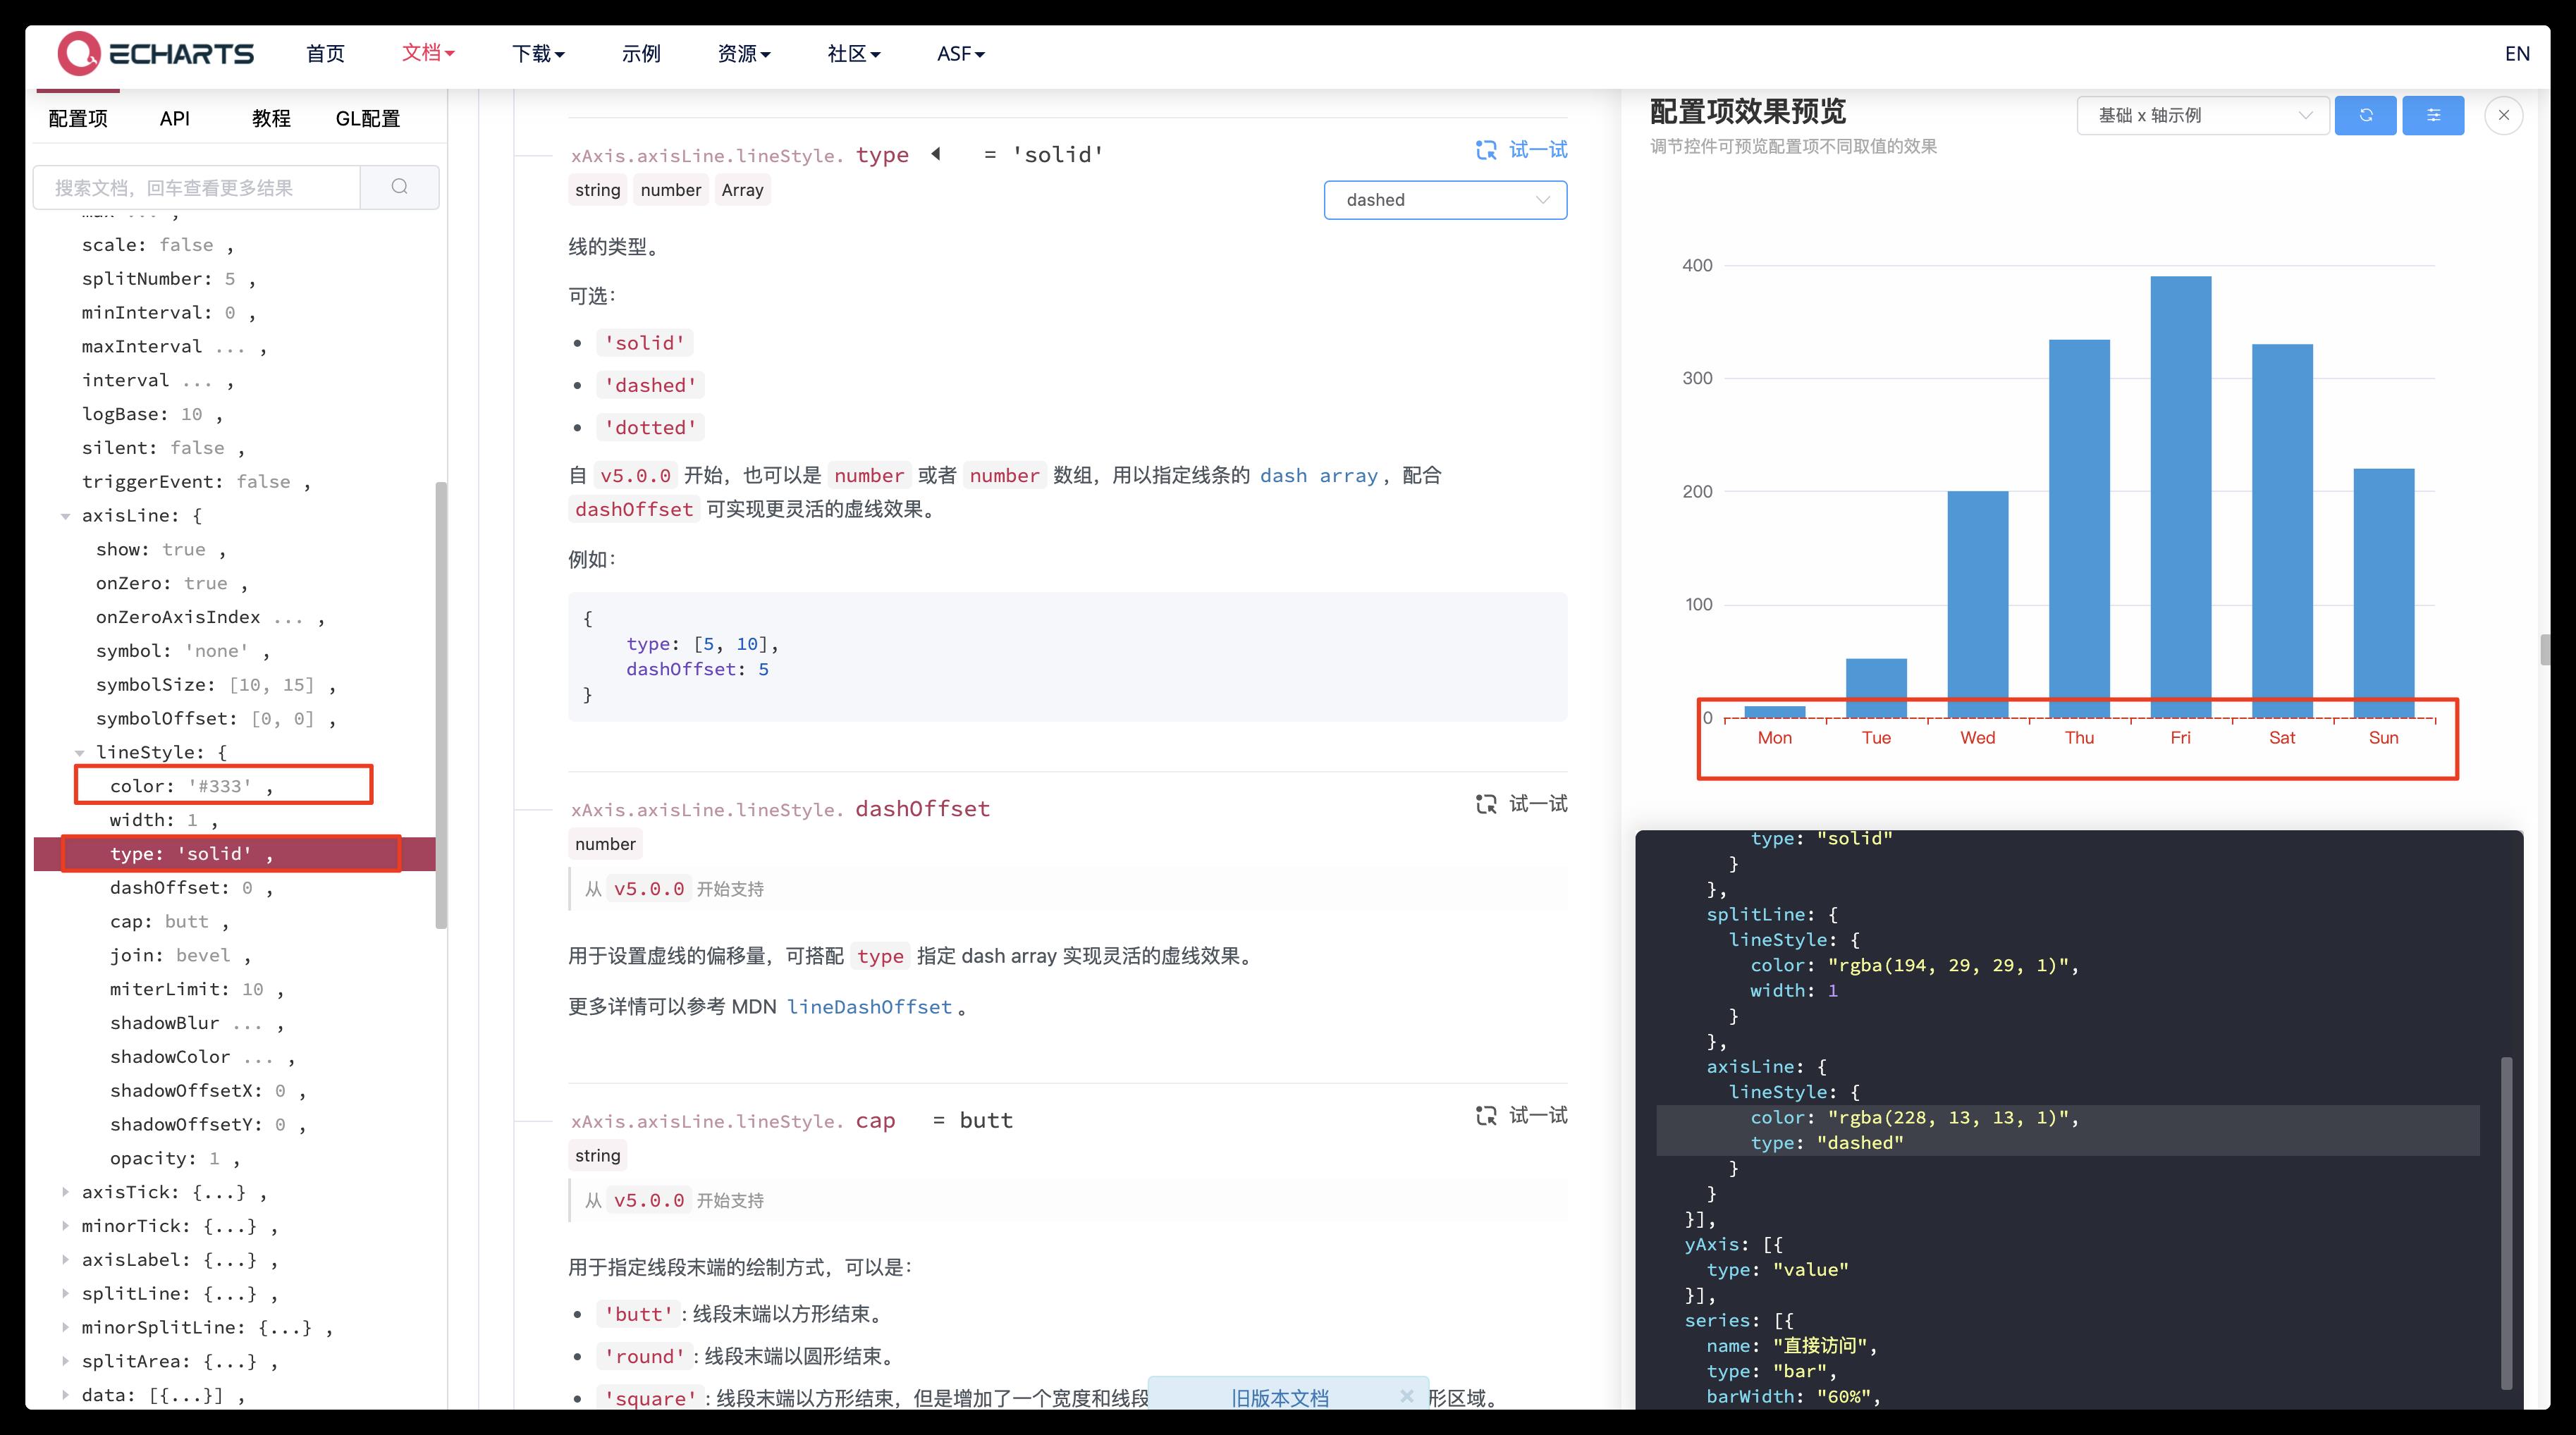Click the arrow icon next to type heading
Image resolution: width=2576 pixels, height=1435 pixels.
pos(936,154)
